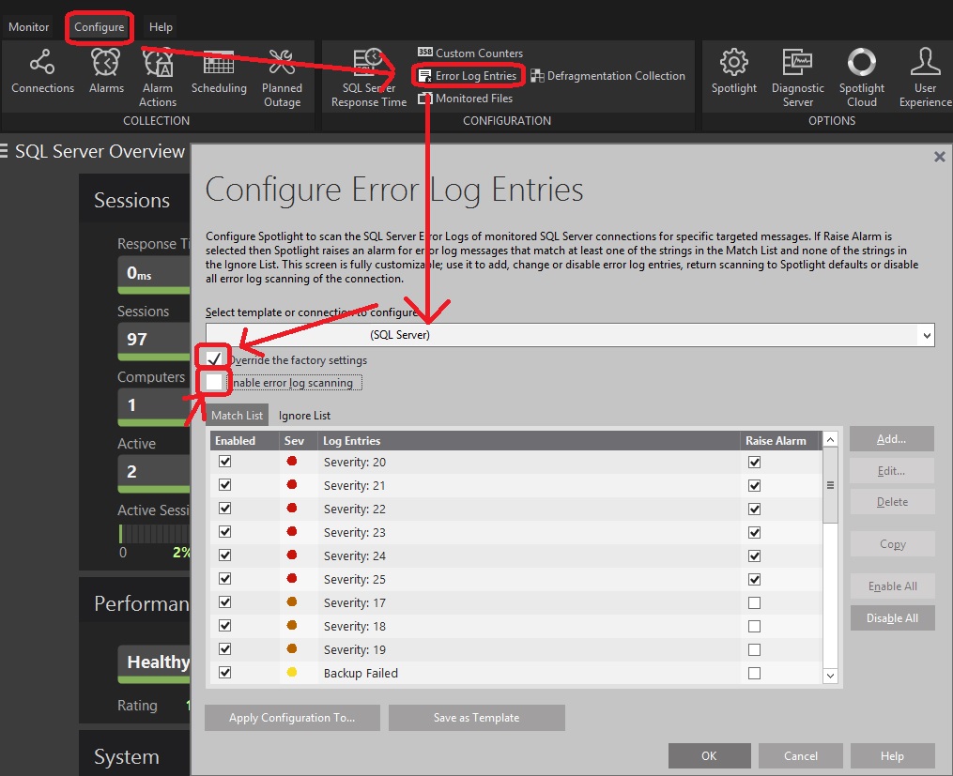Click the Delete button
The height and width of the screenshot is (776, 953).
pyautogui.click(x=892, y=502)
